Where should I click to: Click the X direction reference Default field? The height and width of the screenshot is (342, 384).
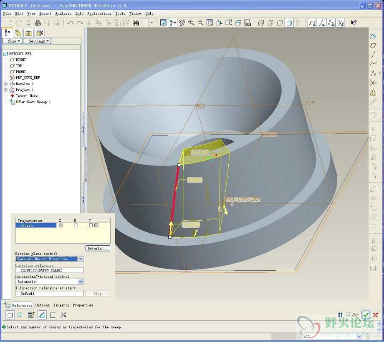coord(50,294)
